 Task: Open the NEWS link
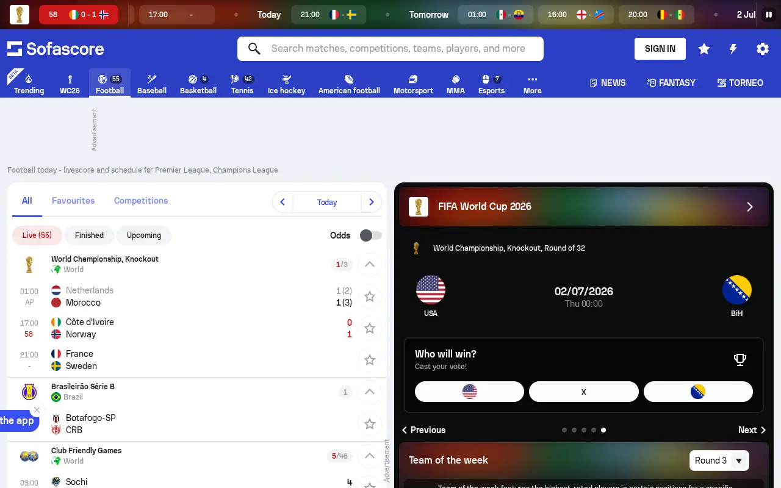click(608, 83)
